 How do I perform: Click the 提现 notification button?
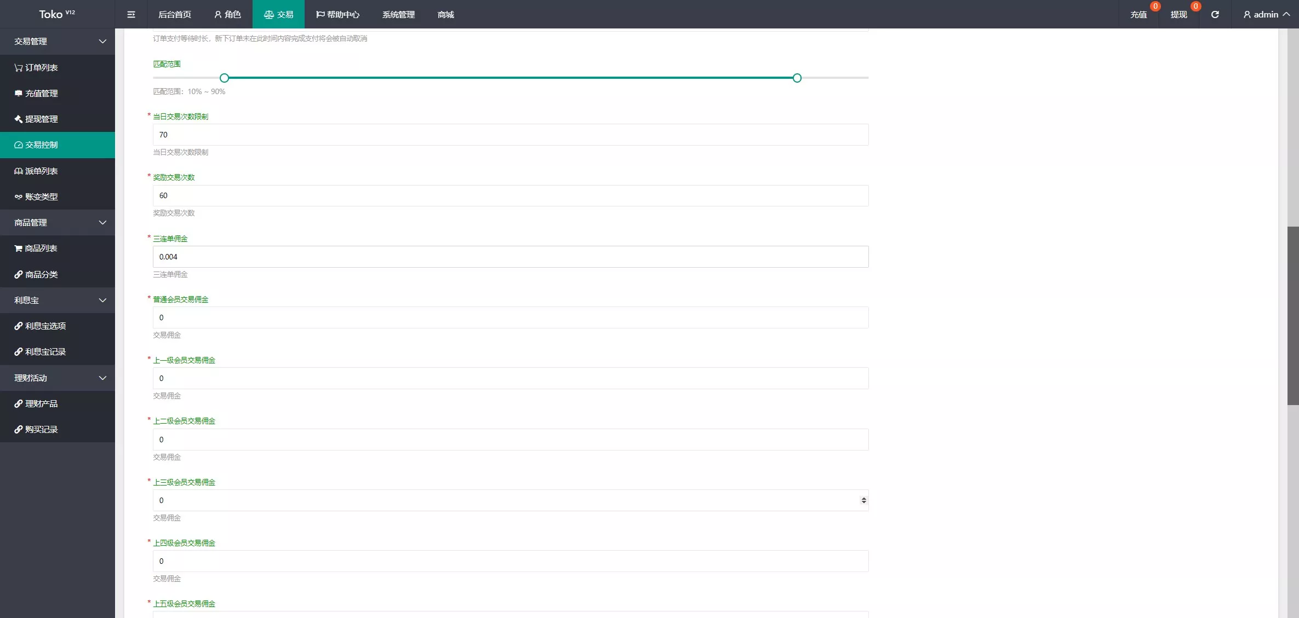[x=1178, y=14]
